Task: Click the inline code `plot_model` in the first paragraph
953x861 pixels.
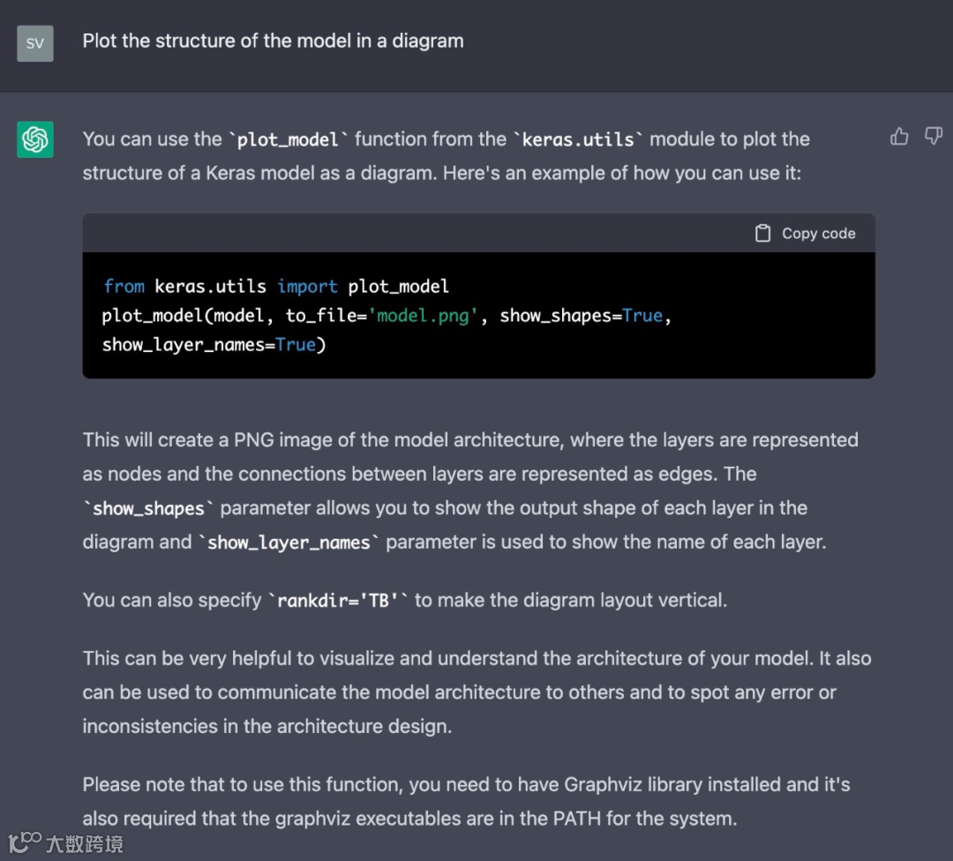Action: (x=289, y=139)
